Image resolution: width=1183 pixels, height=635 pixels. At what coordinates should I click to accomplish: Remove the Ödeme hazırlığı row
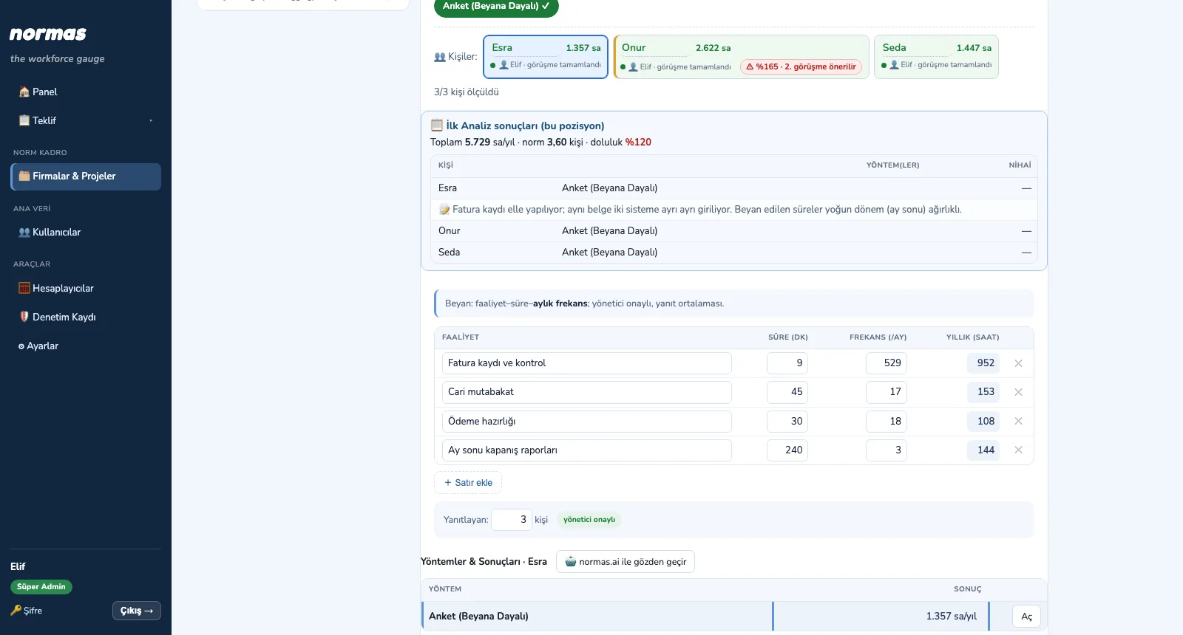[x=1018, y=421]
